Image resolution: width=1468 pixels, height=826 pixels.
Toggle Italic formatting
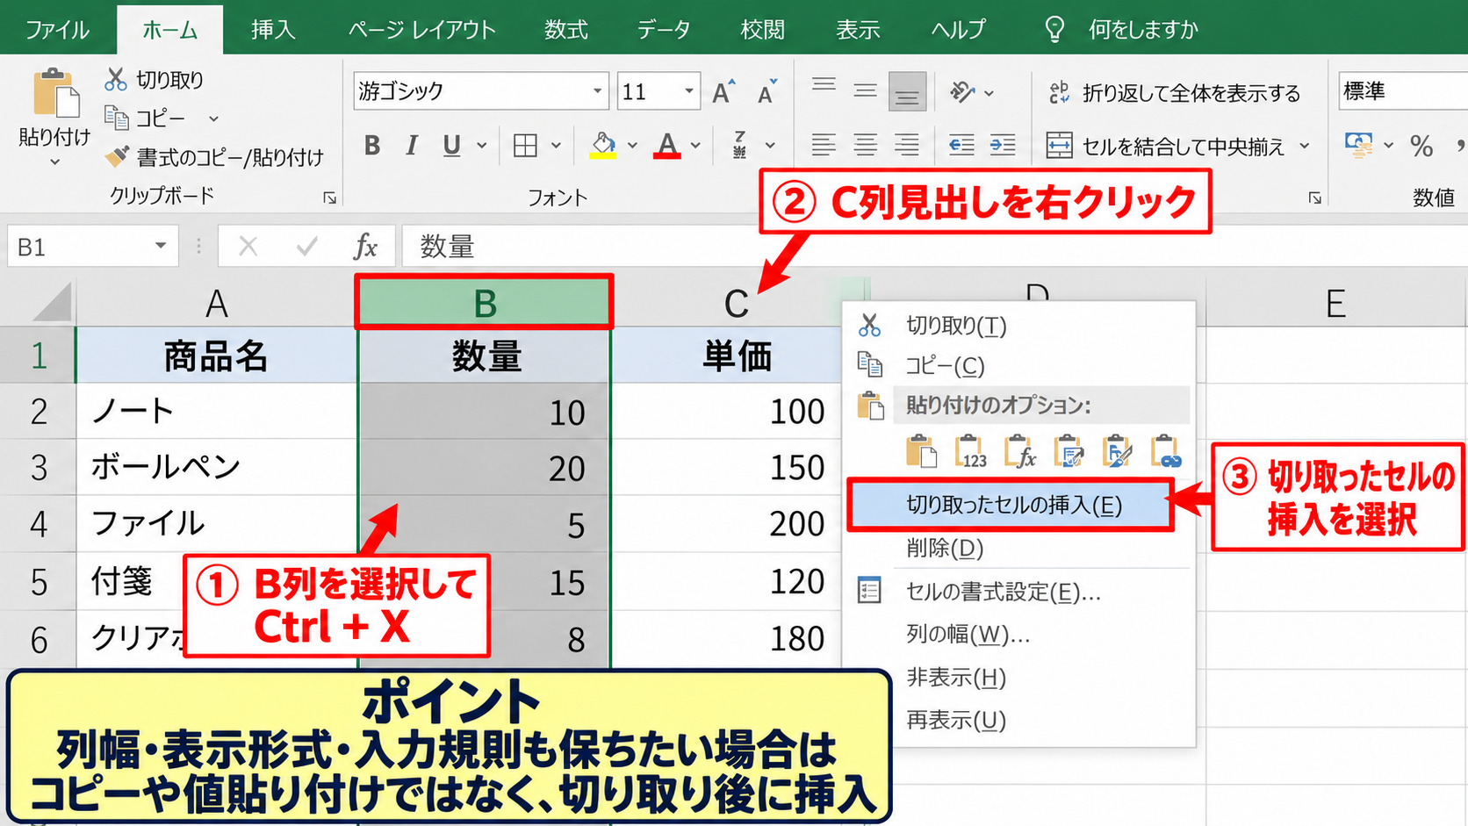point(411,146)
